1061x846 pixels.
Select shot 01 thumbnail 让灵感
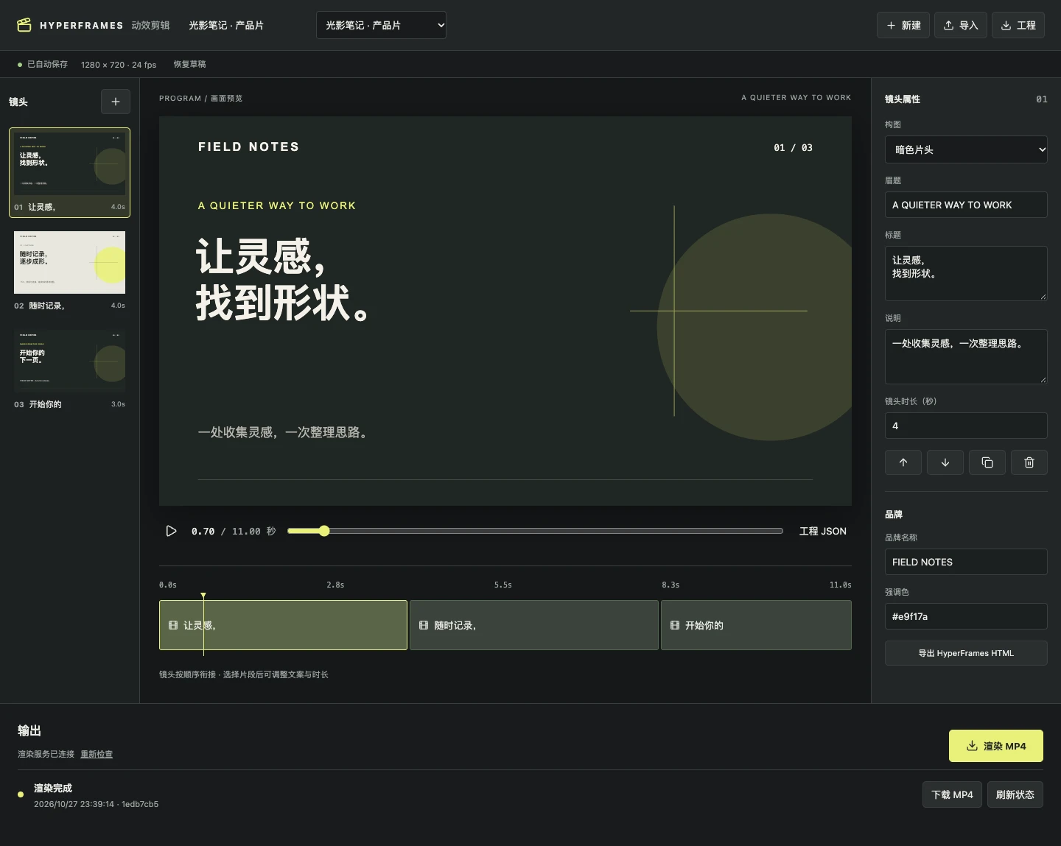pyautogui.click(x=69, y=172)
